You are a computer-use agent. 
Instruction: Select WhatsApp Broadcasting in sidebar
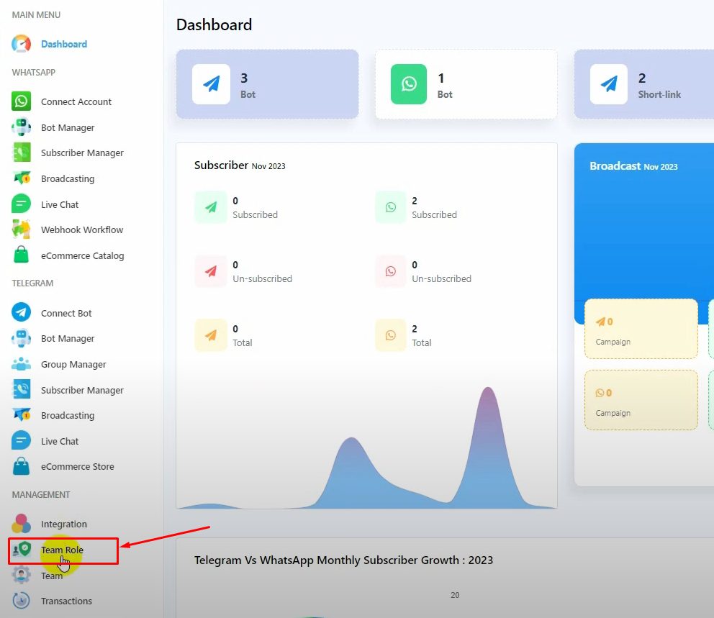(x=68, y=179)
